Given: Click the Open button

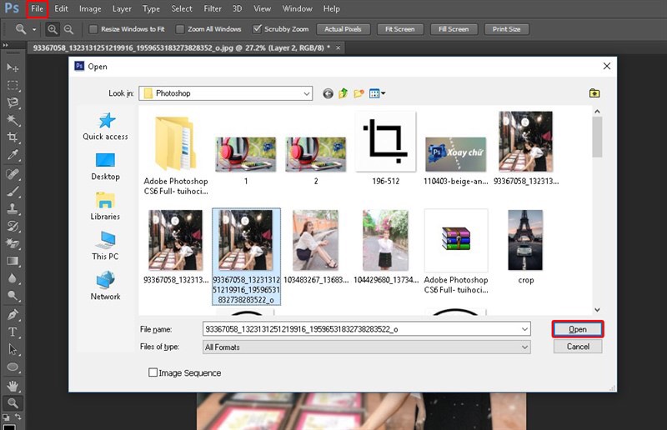Looking at the screenshot, I should coord(578,329).
